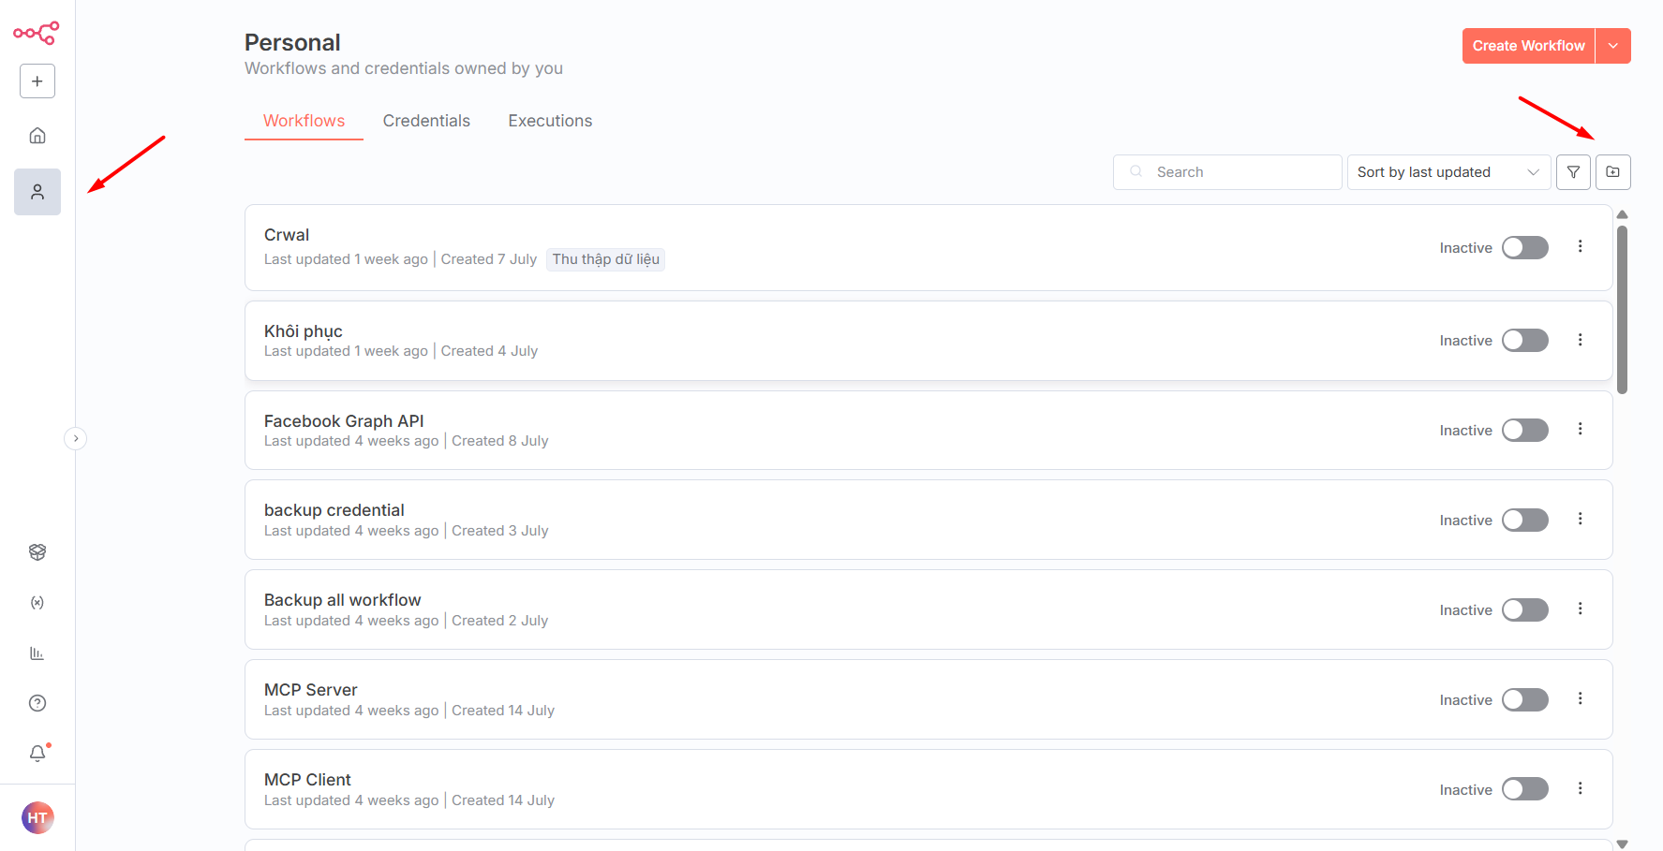The height and width of the screenshot is (851, 1663).
Task: Click the workflow list scrollbar thumb
Action: pyautogui.click(x=1622, y=310)
